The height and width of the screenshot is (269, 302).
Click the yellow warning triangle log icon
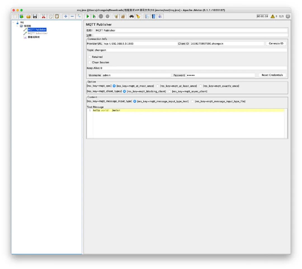pos(273,17)
